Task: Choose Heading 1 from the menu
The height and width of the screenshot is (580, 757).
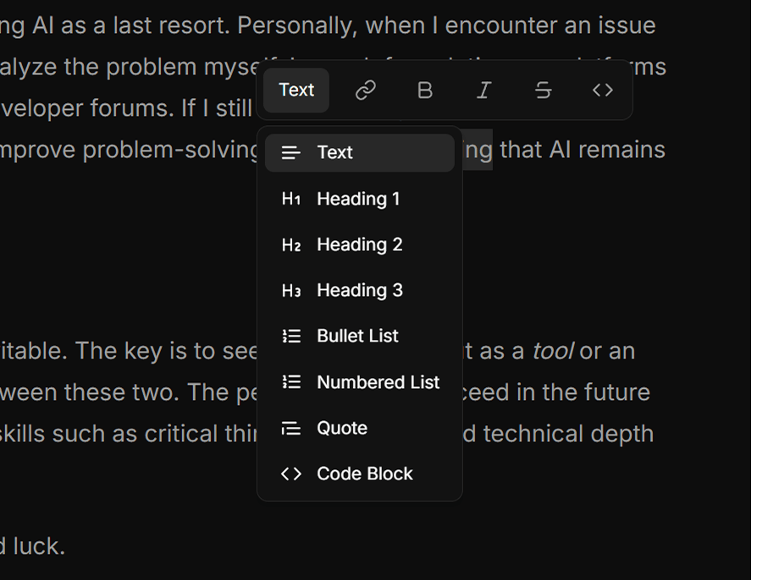Action: pyautogui.click(x=357, y=199)
